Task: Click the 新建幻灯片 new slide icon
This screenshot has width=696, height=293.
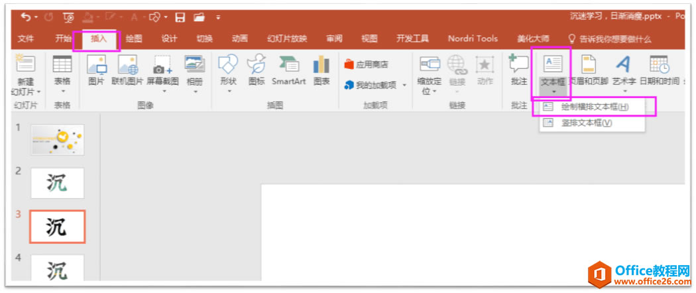Action: coord(26,64)
